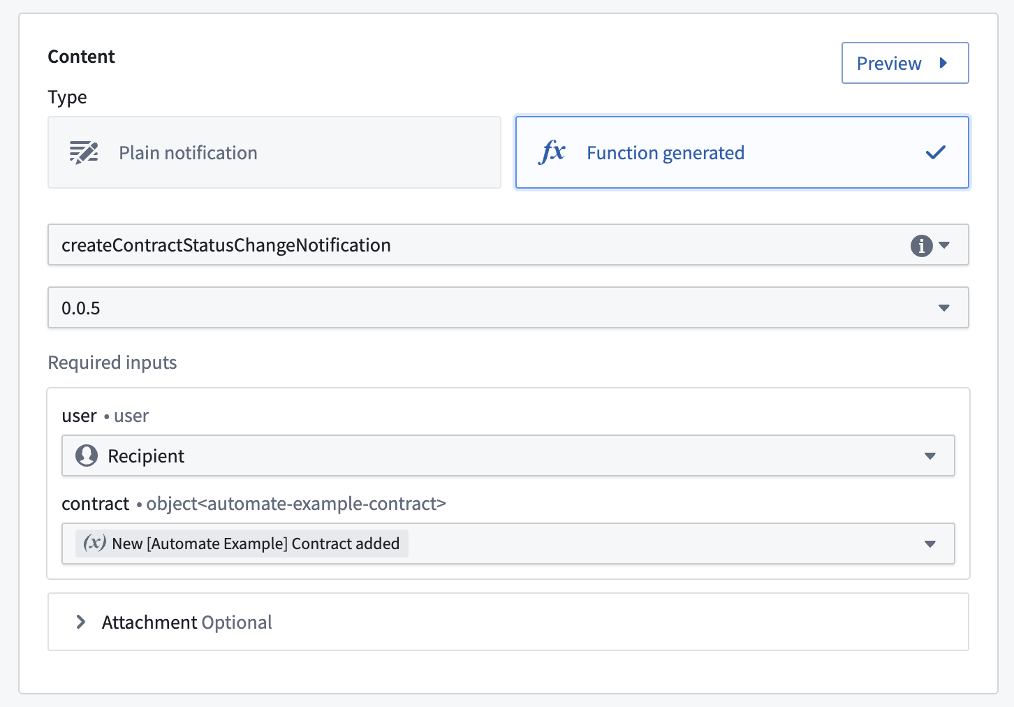The height and width of the screenshot is (707, 1014).
Task: Select the Plain notification pencil icon
Action: pyautogui.click(x=83, y=152)
